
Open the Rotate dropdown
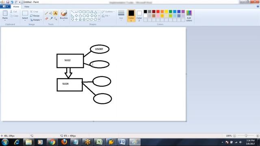(36, 20)
